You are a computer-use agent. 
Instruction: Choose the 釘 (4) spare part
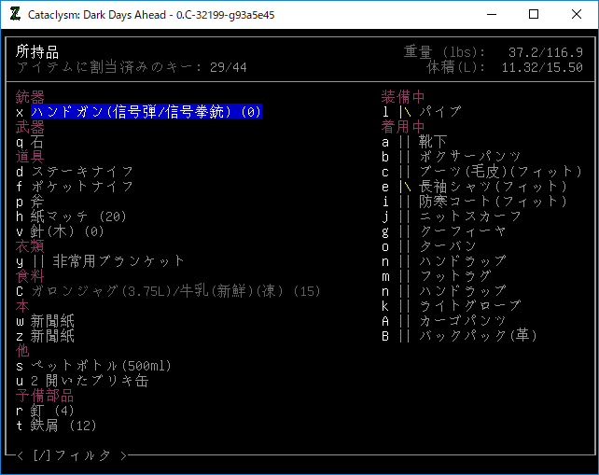click(x=52, y=411)
